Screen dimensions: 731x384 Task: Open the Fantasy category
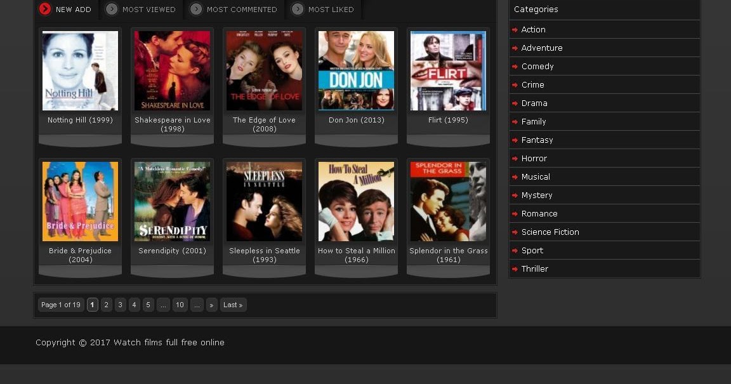(537, 140)
